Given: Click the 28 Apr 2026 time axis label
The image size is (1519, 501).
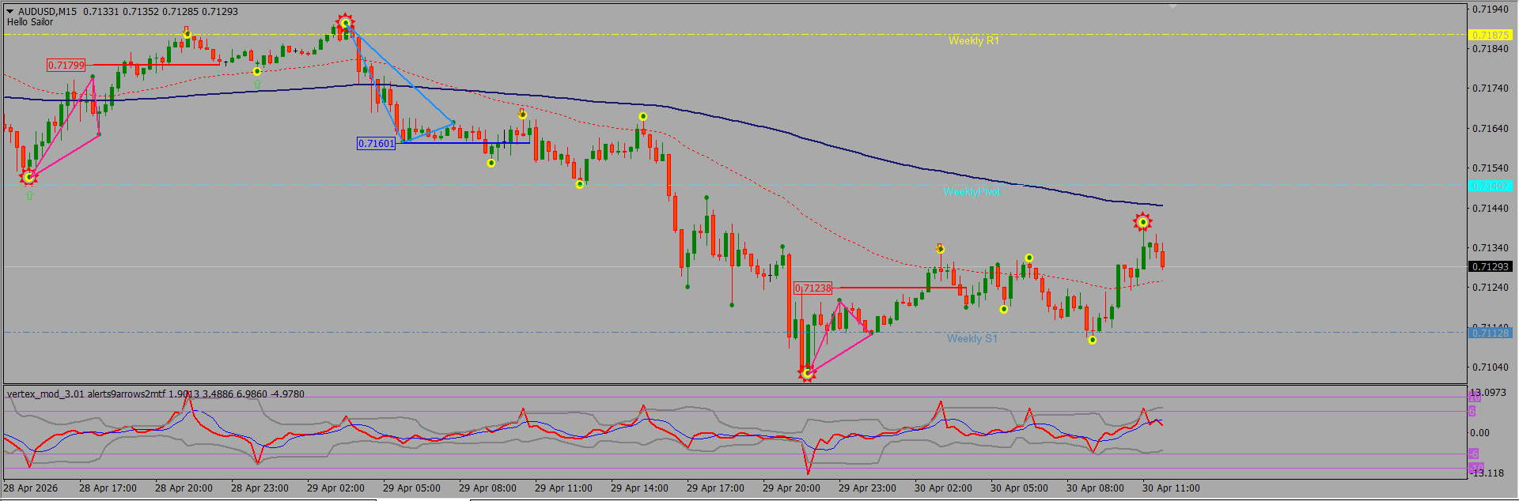Looking at the screenshot, I should (x=31, y=488).
